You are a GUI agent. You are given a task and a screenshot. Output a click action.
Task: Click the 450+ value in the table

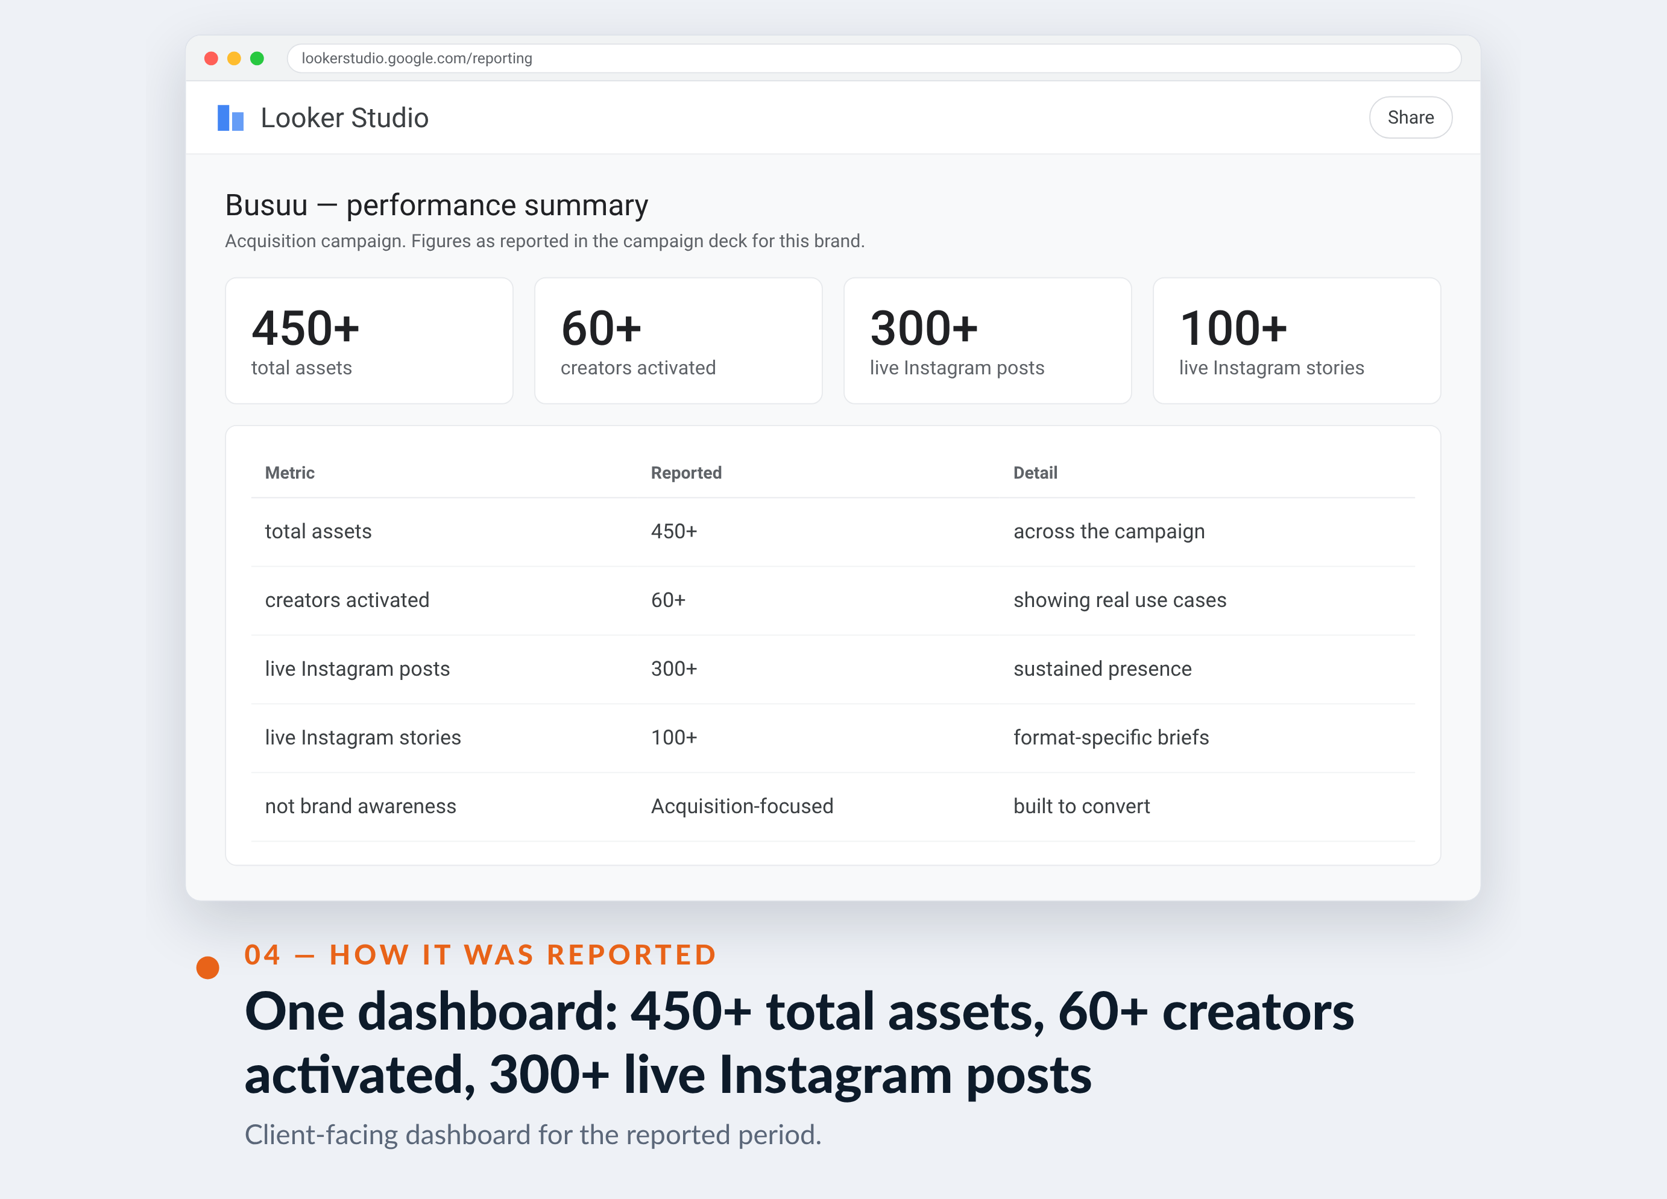point(673,532)
